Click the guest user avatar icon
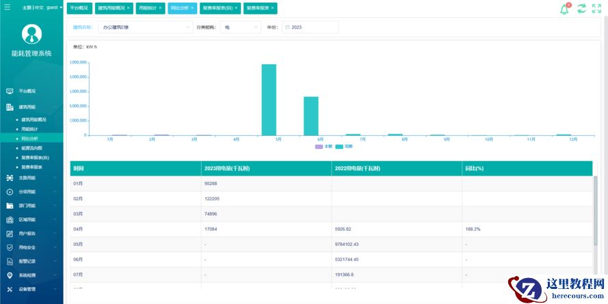608x304 pixels. coord(31,34)
